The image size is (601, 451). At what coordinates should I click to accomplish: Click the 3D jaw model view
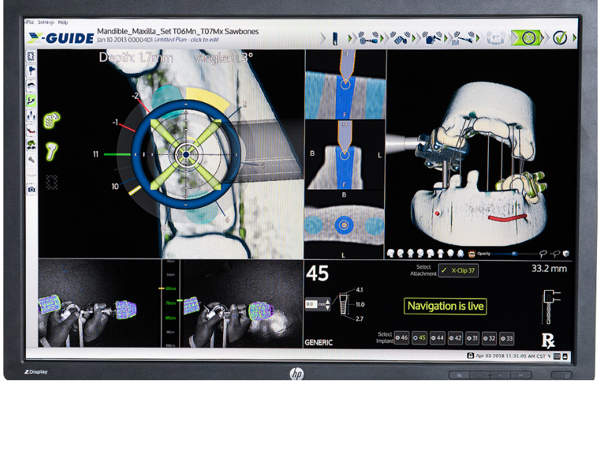click(481, 154)
